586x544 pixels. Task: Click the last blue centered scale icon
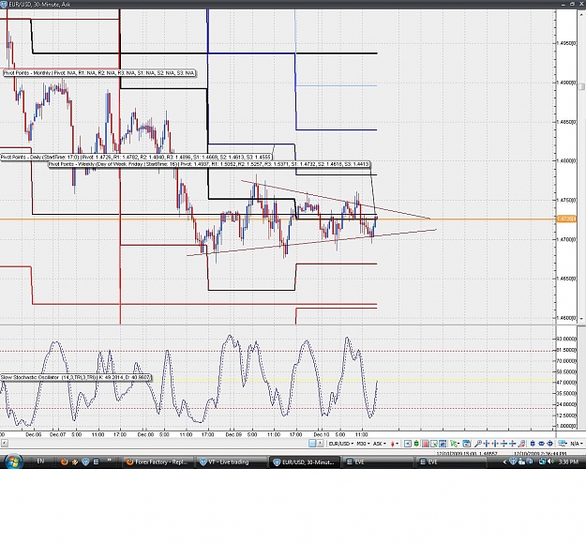click(x=549, y=444)
